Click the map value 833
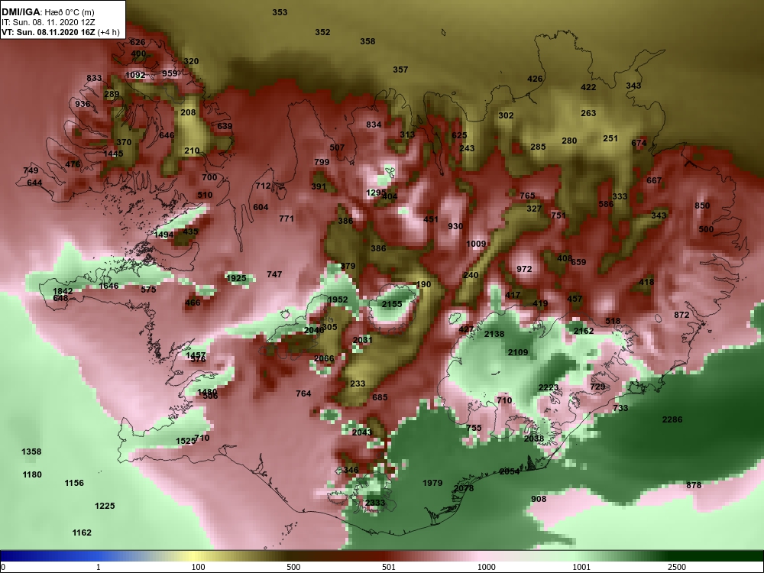The width and height of the screenshot is (764, 573). [x=95, y=78]
